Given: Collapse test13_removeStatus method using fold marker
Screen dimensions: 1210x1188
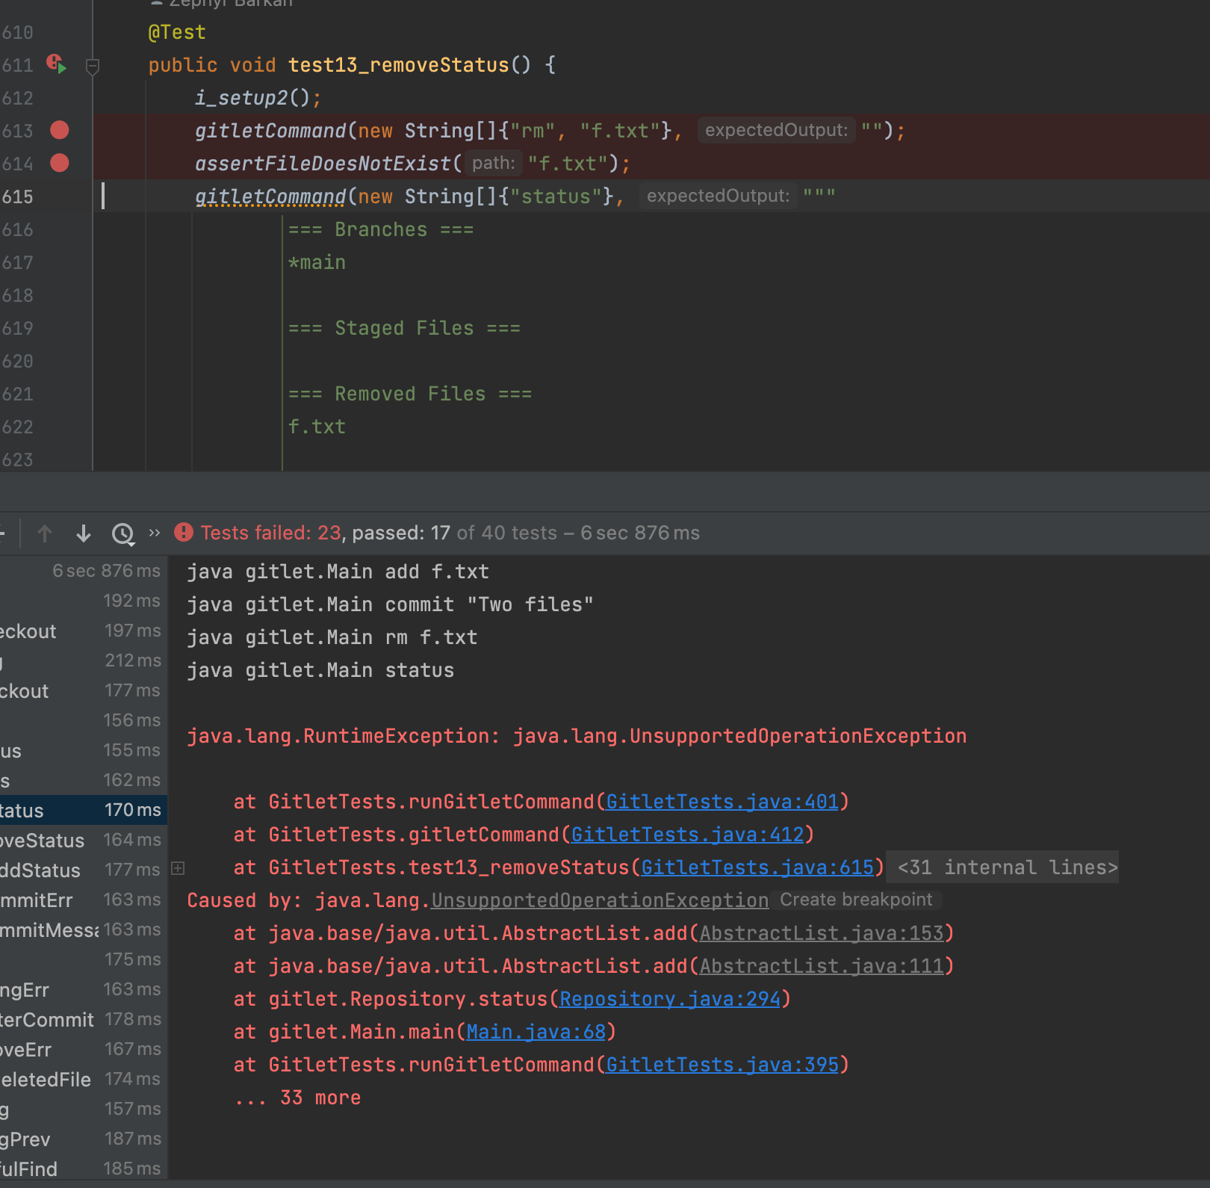Looking at the screenshot, I should [93, 66].
